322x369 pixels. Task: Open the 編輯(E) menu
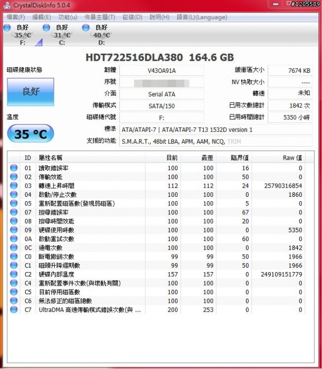[42, 17]
